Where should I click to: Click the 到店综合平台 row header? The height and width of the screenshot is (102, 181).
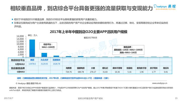(18, 60)
